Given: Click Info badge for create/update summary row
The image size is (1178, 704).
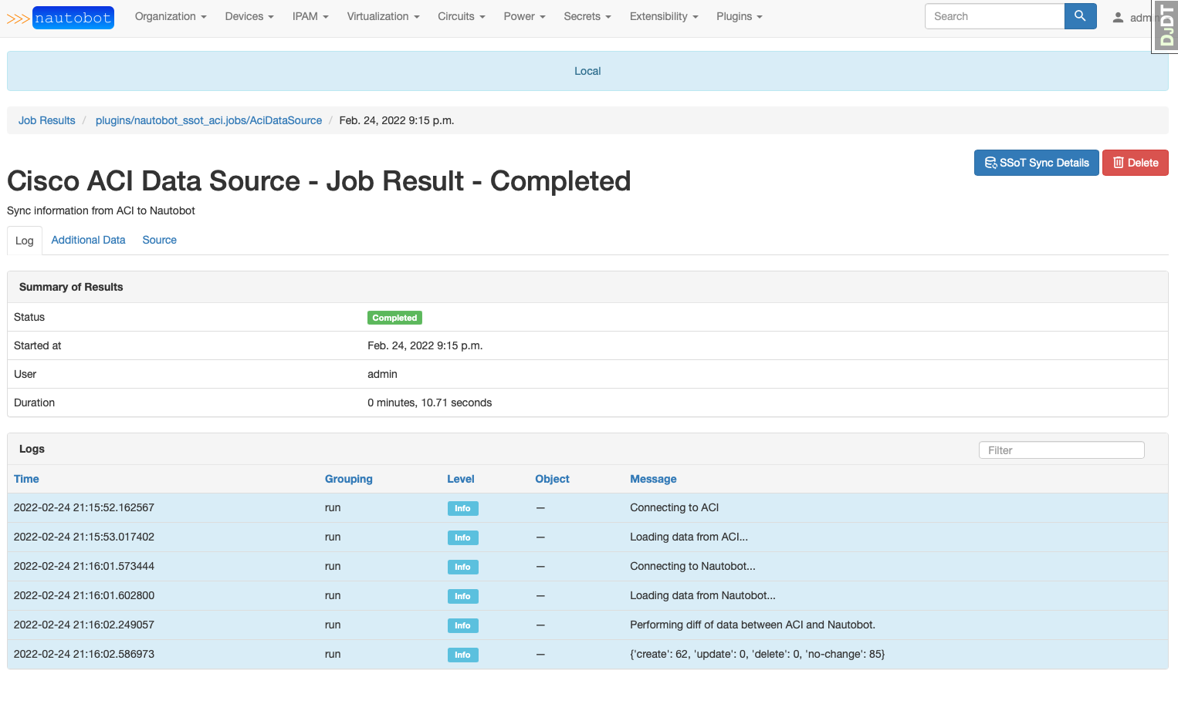Looking at the screenshot, I should pos(462,655).
